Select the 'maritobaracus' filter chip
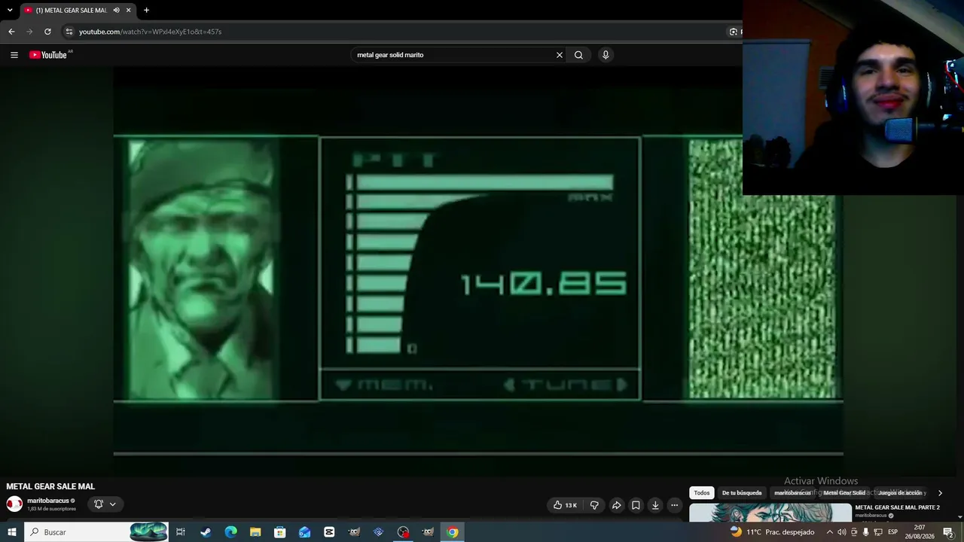This screenshot has width=964, height=542. click(x=792, y=493)
